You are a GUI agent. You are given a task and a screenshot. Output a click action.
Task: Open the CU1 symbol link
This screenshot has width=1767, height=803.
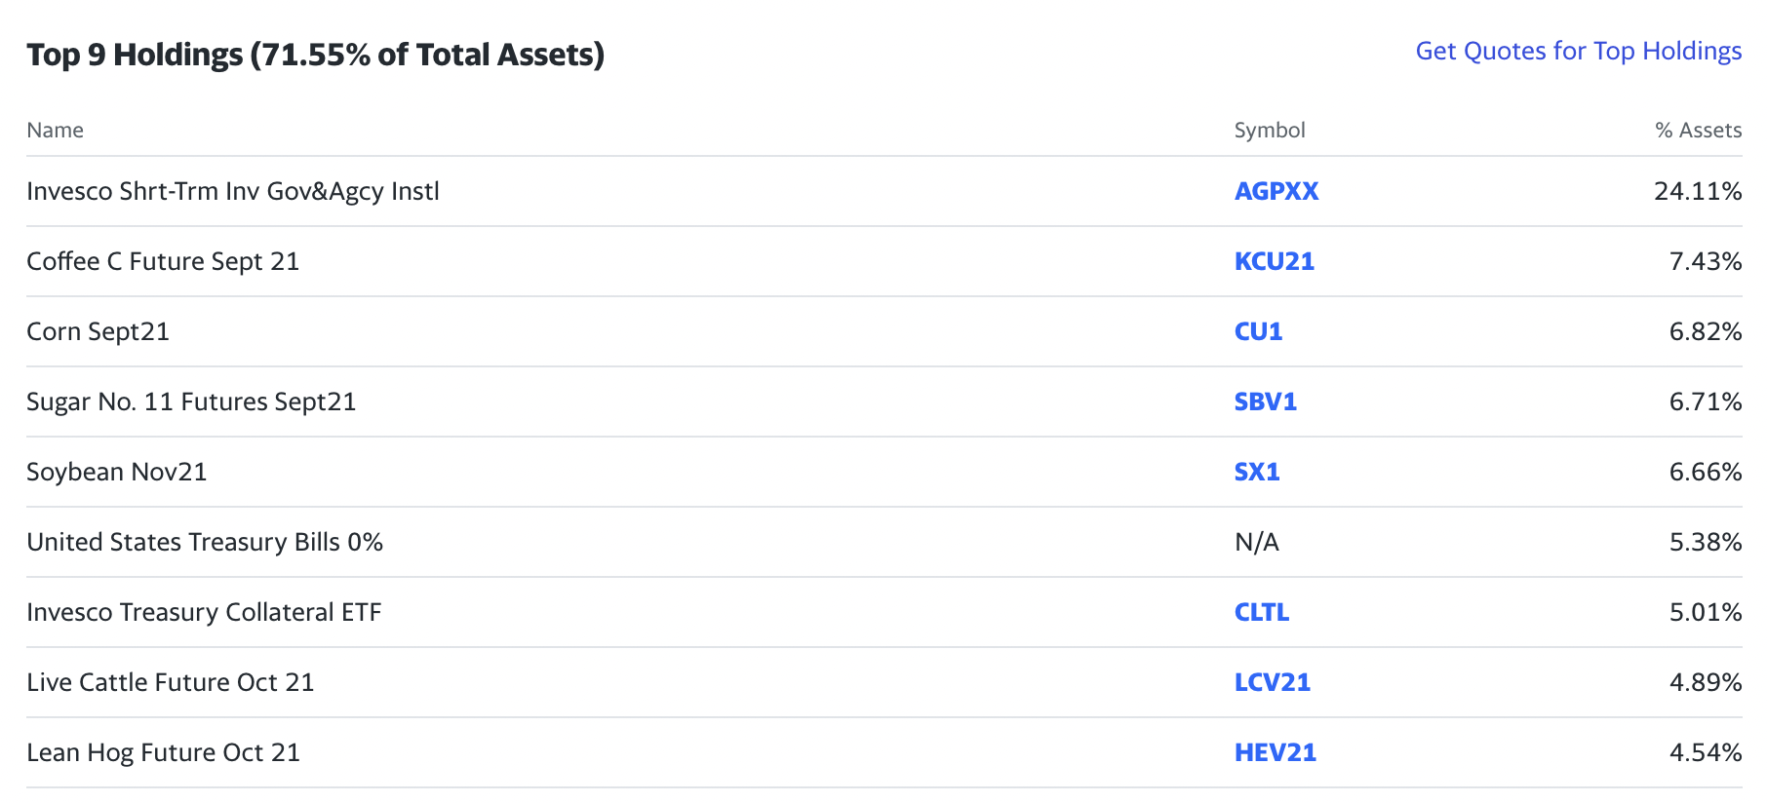[1258, 331]
